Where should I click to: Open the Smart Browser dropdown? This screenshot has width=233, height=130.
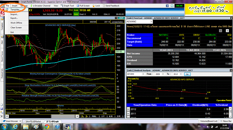[20, 121]
